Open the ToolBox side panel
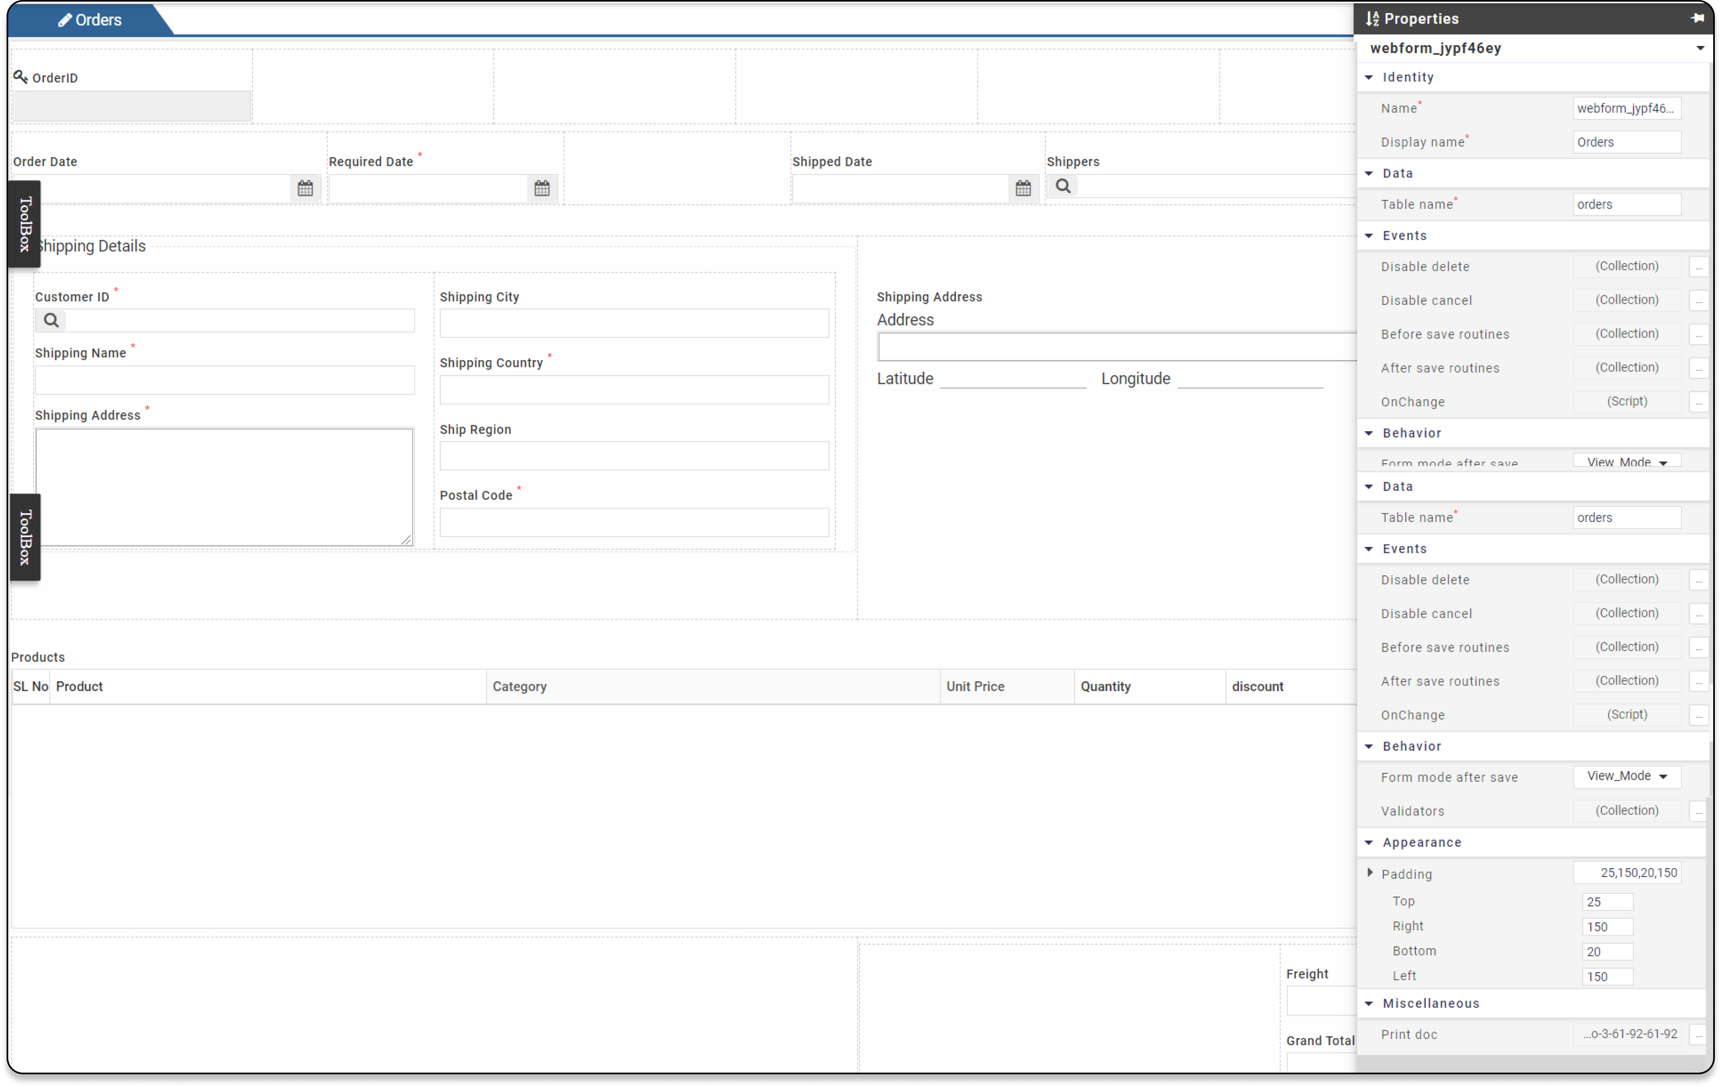 [23, 224]
